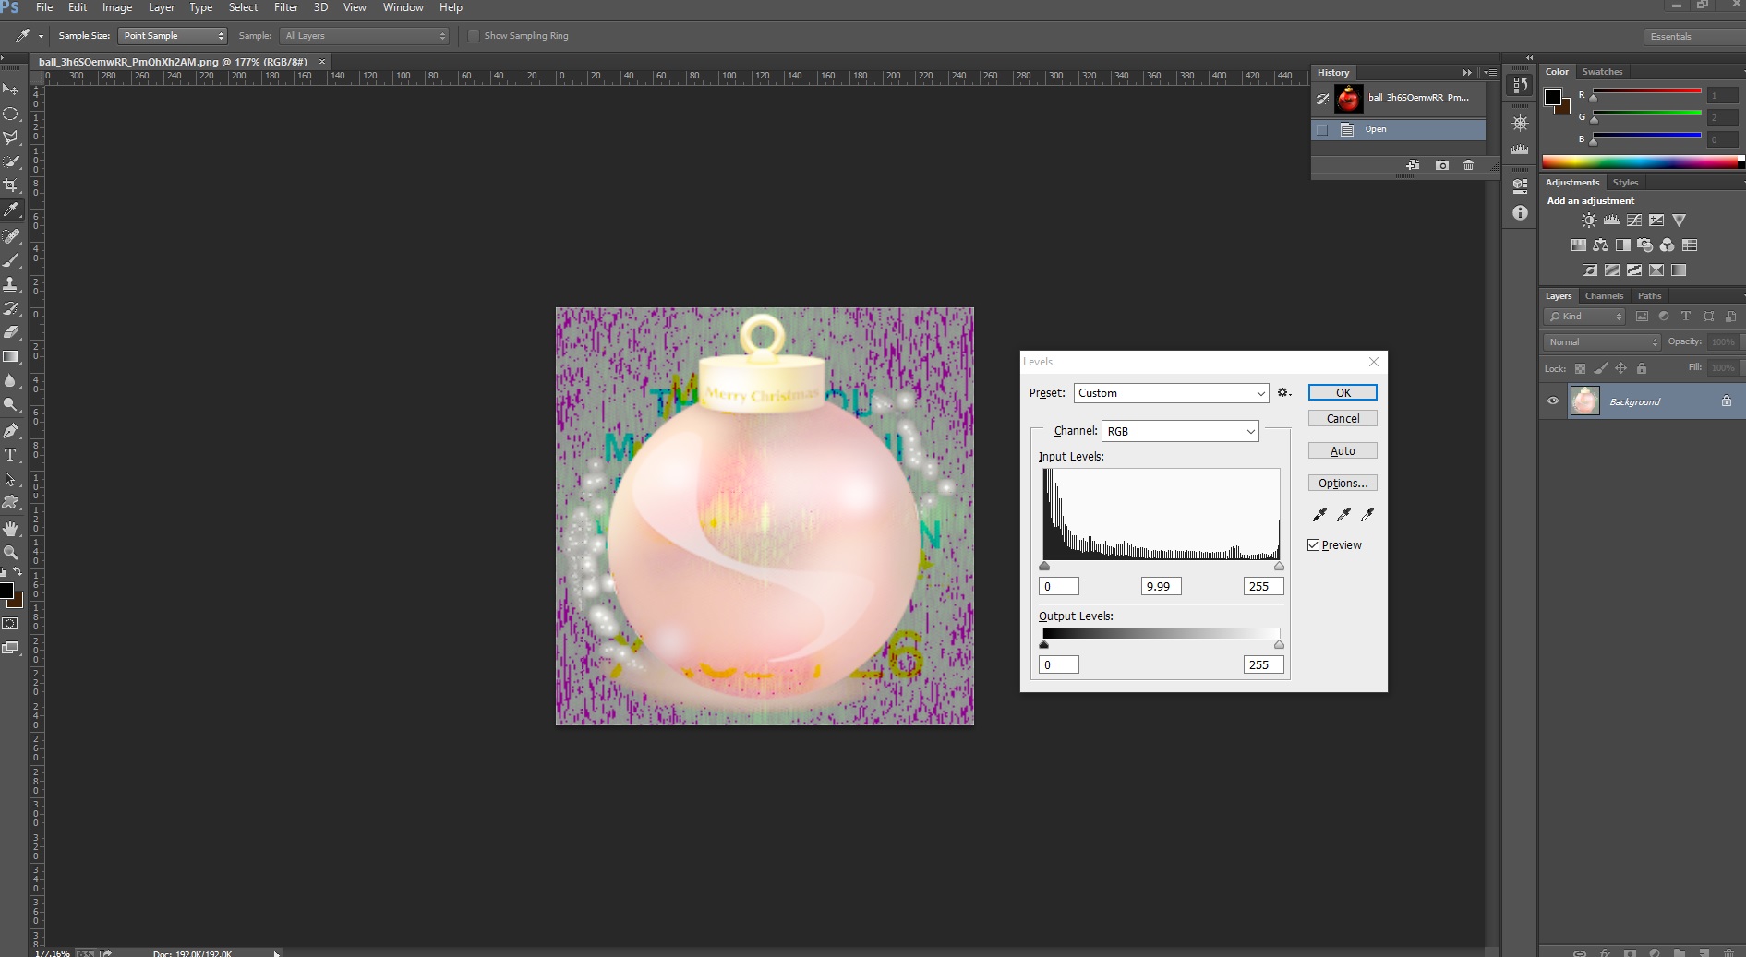Select the Path Selection tool
The width and height of the screenshot is (1746, 957).
coord(11,479)
